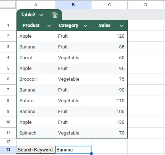Select column B header
Image resolution: width=165 pixels, height=155 pixels.
coord(73,5)
